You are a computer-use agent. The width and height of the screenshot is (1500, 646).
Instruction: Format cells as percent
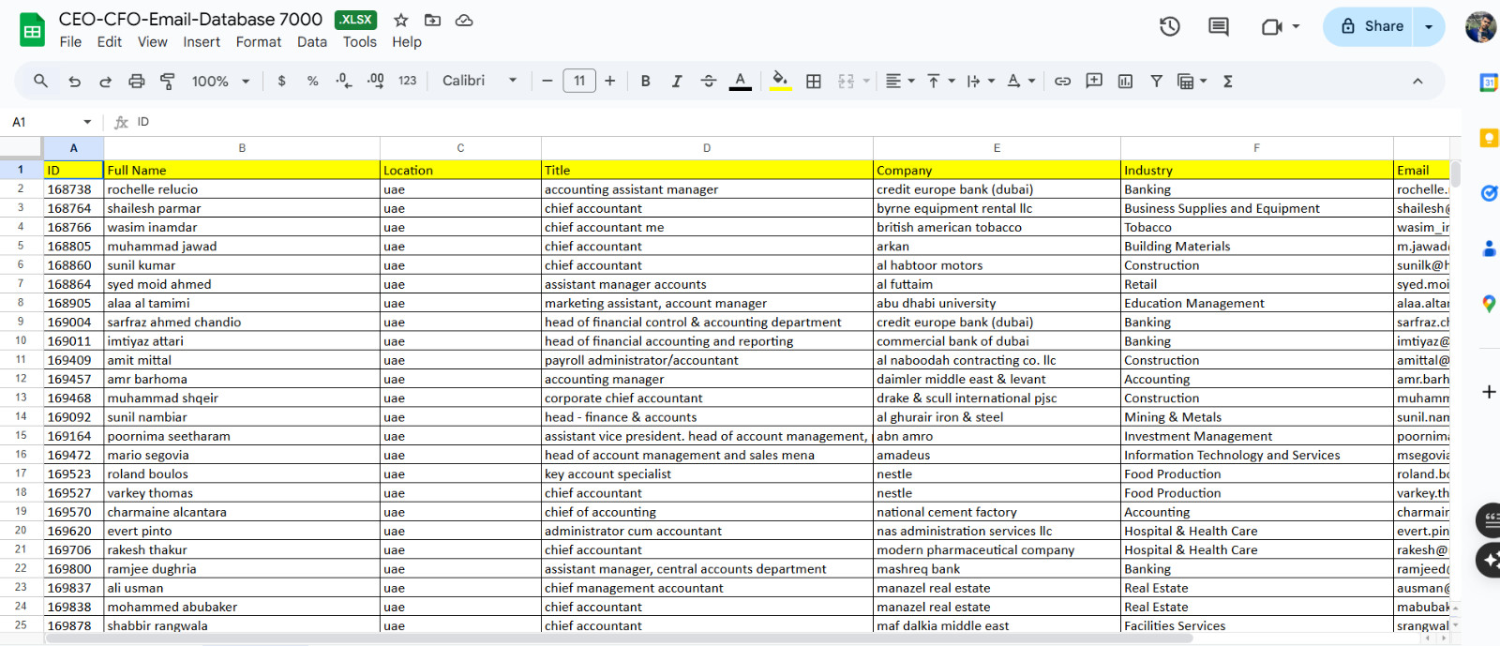point(312,82)
